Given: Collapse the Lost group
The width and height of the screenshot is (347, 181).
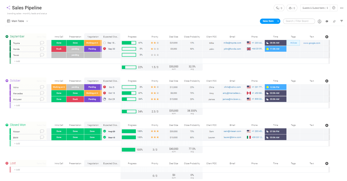Looking at the screenshot, I should coord(7,163).
